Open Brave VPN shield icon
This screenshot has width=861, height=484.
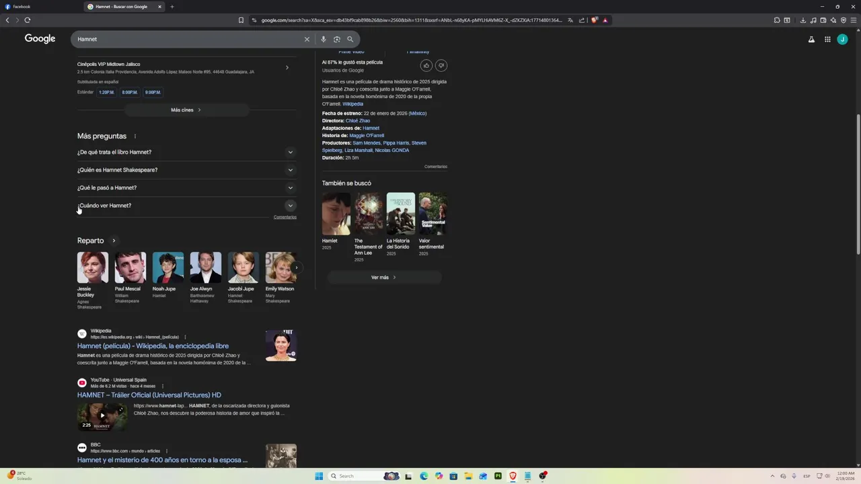(x=844, y=20)
